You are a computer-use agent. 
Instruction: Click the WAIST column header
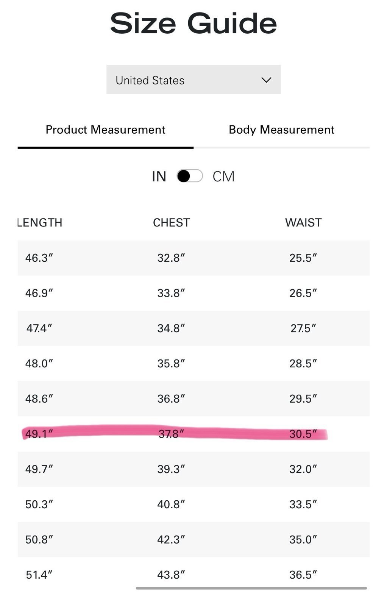[x=303, y=223]
